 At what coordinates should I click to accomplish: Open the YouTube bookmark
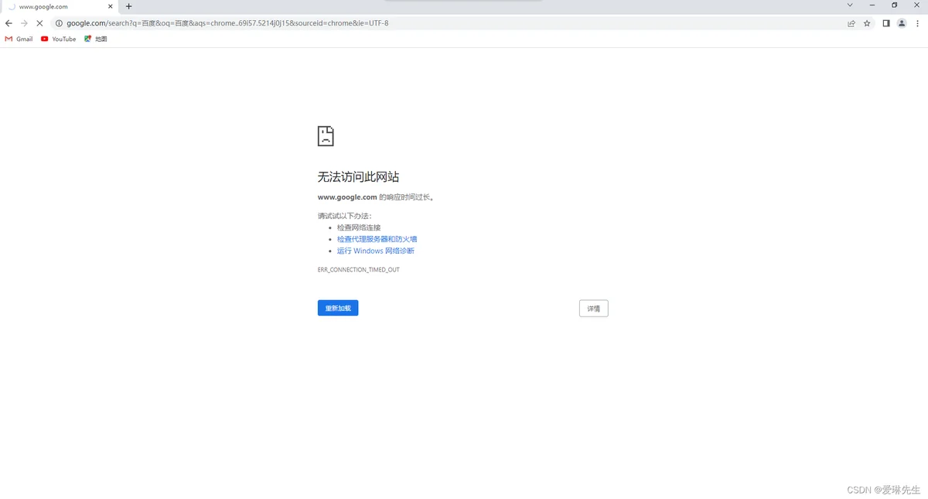59,39
